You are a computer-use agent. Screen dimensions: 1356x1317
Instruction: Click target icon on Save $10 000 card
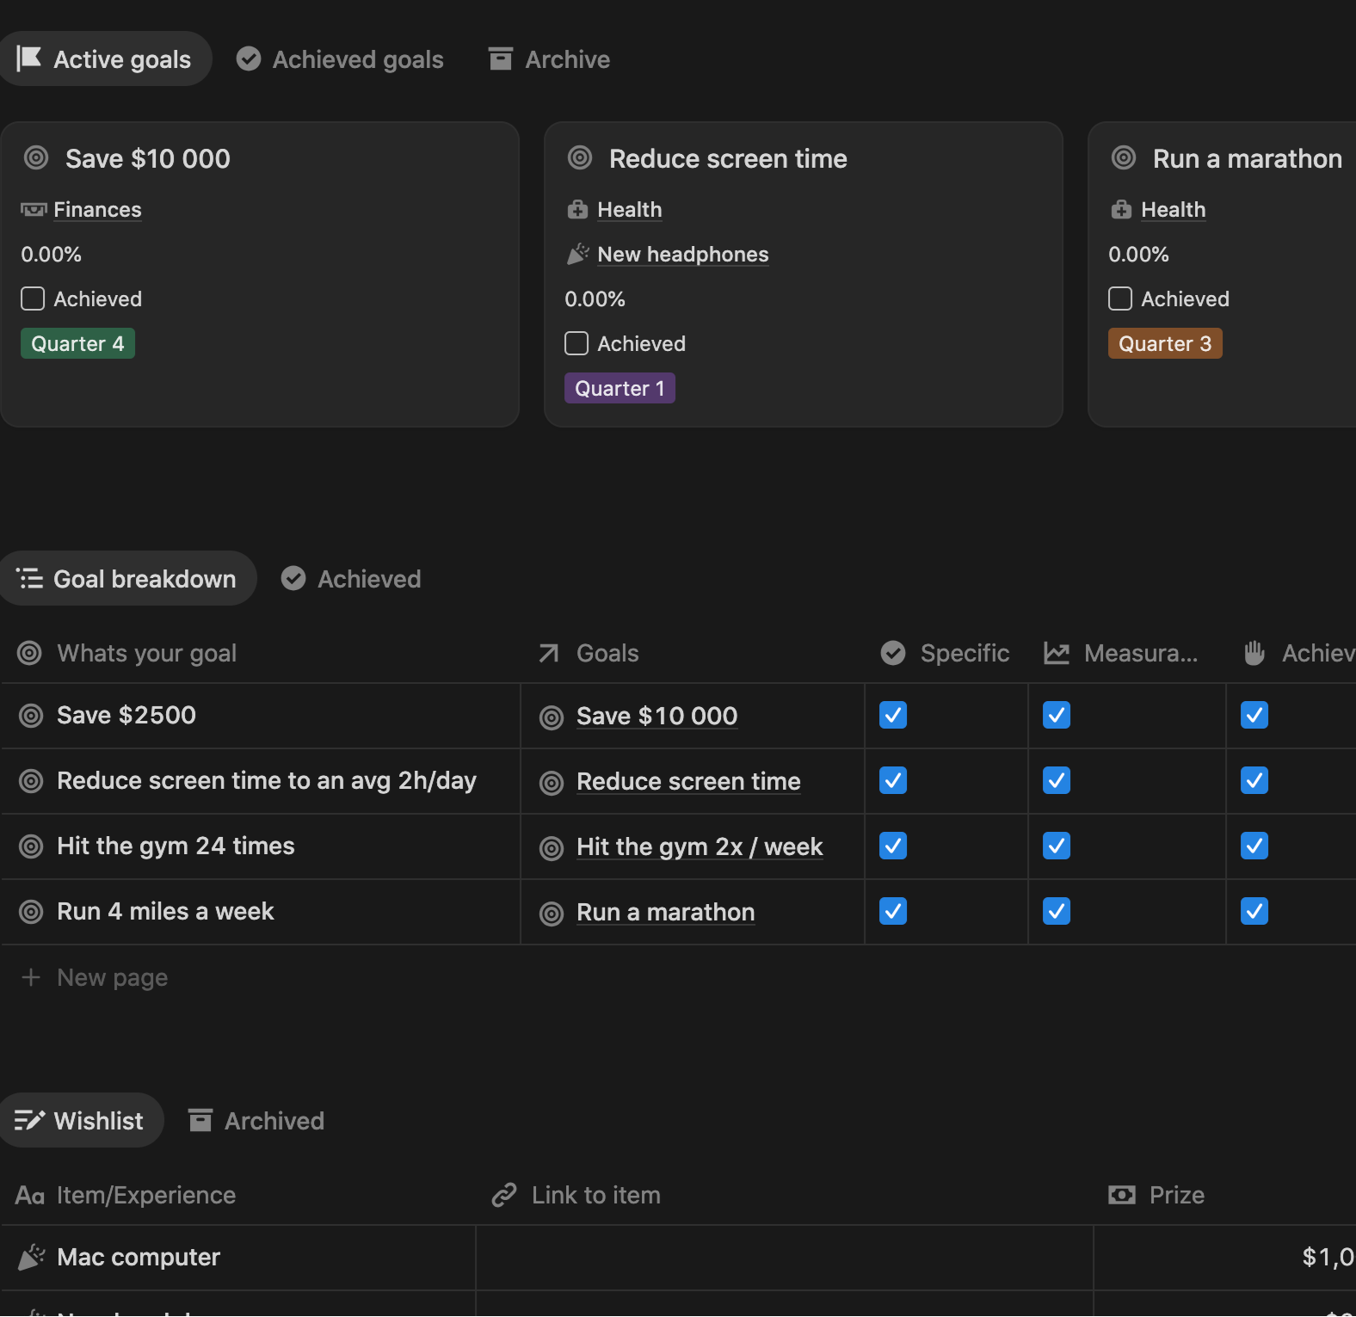36,158
